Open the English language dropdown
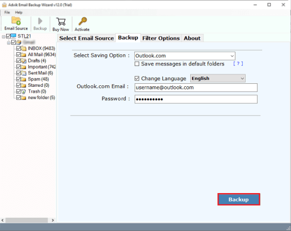The height and width of the screenshot is (231, 291). (218, 78)
